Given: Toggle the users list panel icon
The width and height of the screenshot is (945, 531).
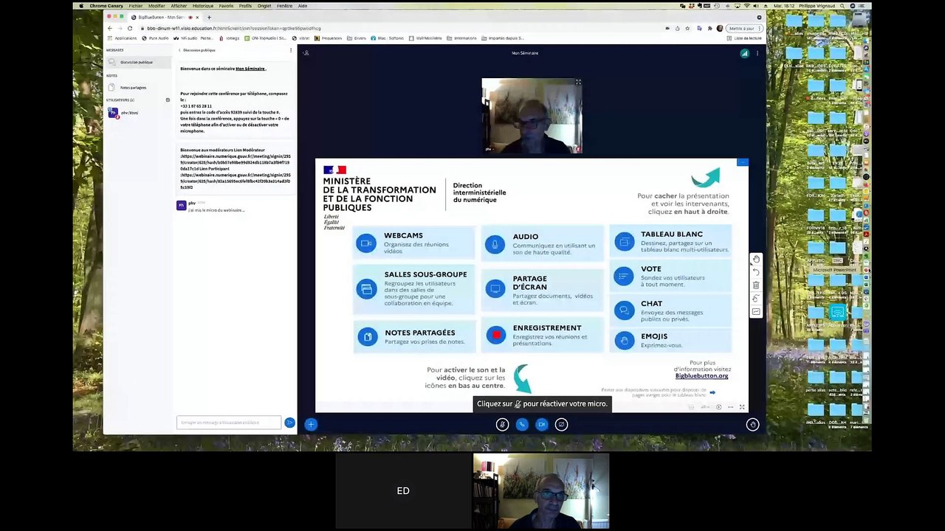Looking at the screenshot, I should coord(306,53).
